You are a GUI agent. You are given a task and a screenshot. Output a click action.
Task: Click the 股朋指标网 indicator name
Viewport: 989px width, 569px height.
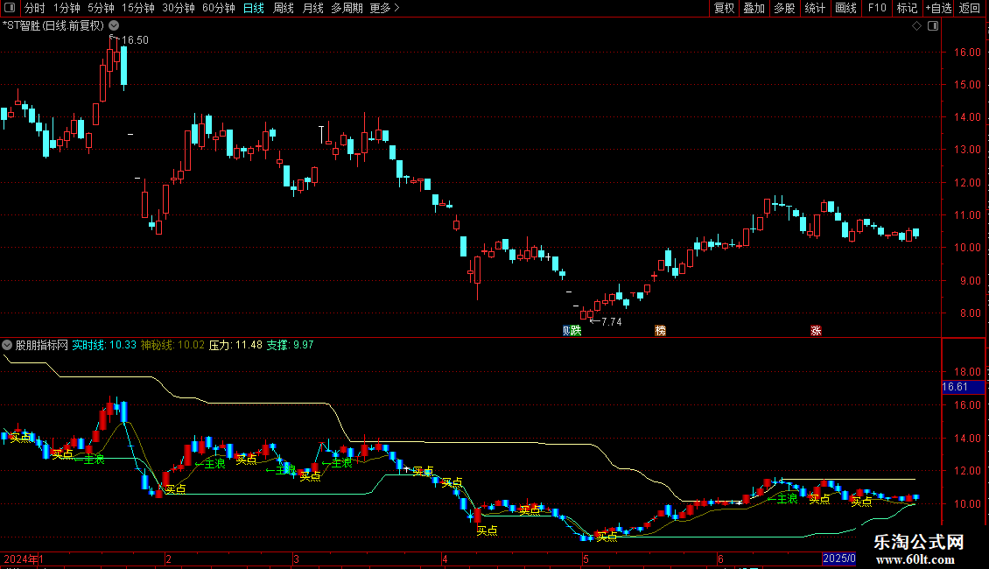pos(42,345)
